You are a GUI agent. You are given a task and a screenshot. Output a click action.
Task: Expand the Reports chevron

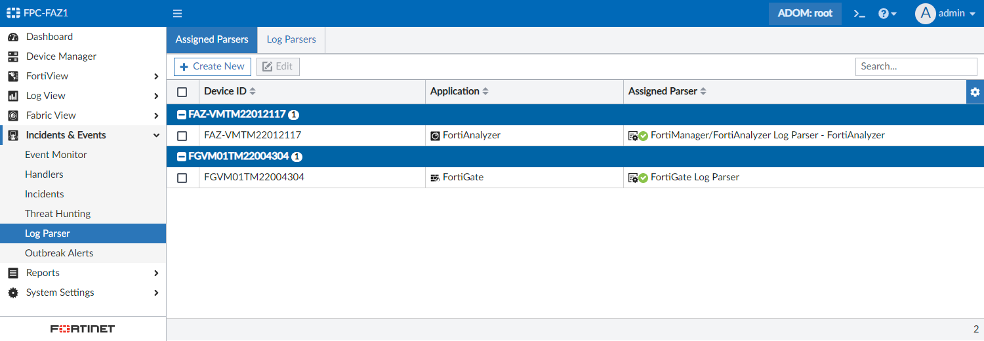click(x=156, y=273)
